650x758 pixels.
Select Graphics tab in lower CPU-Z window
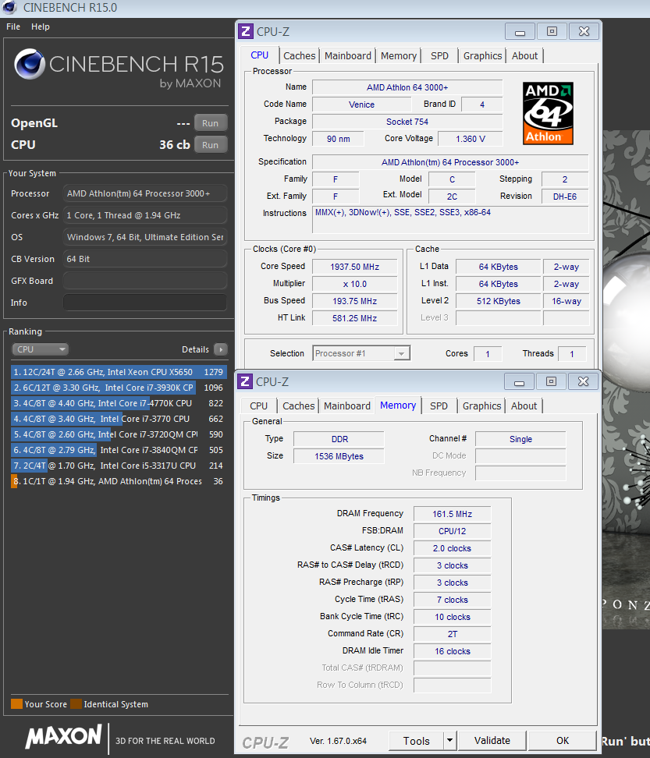[481, 406]
